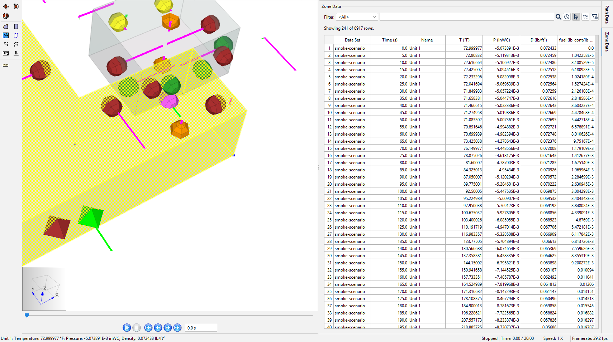613x342 pixels.
Task: Open the filter list funnel icon
Action: coord(585,17)
